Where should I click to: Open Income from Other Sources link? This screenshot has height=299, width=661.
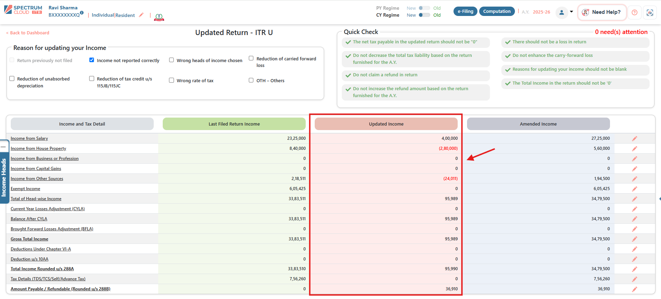coord(37,179)
